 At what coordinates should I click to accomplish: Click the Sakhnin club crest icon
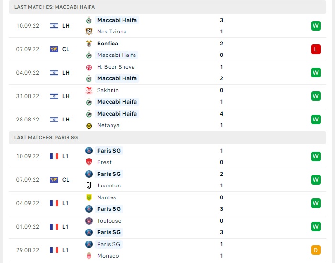89,90
